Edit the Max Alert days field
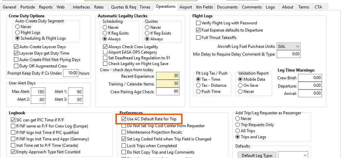 point(37,92)
